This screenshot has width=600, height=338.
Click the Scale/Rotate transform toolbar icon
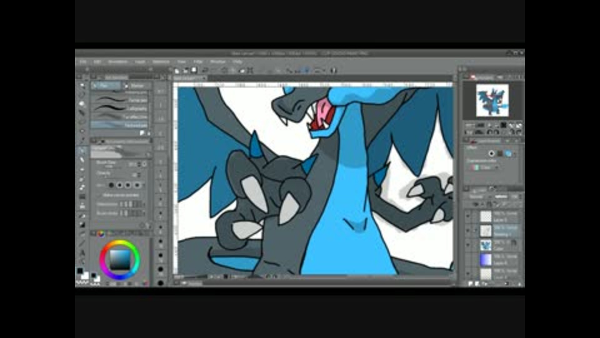coord(250,71)
